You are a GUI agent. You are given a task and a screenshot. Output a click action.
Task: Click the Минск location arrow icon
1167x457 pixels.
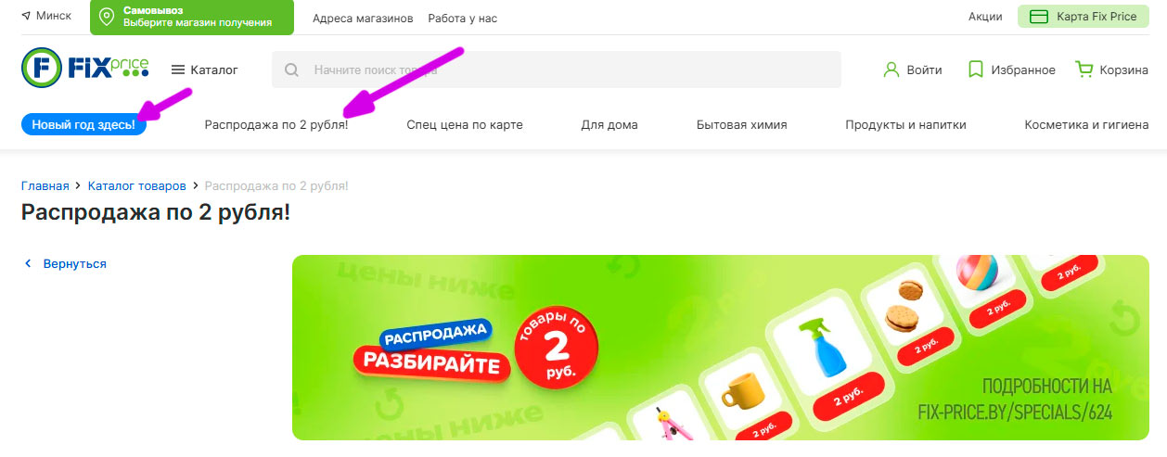point(25,17)
